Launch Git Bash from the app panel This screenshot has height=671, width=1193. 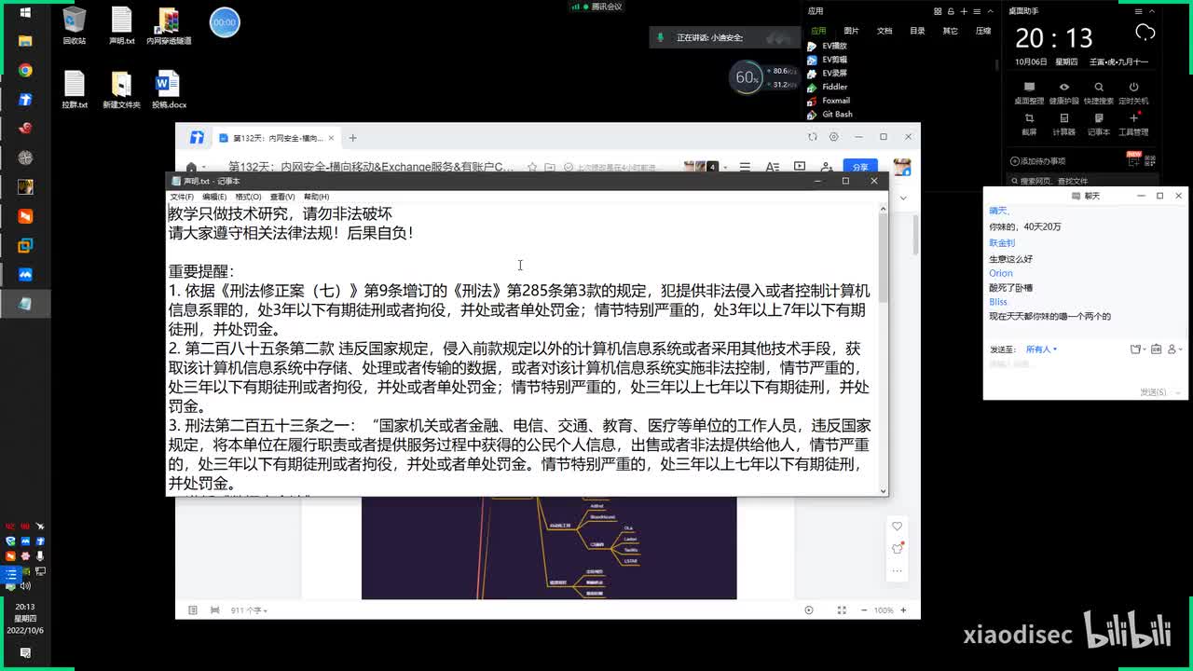point(830,114)
